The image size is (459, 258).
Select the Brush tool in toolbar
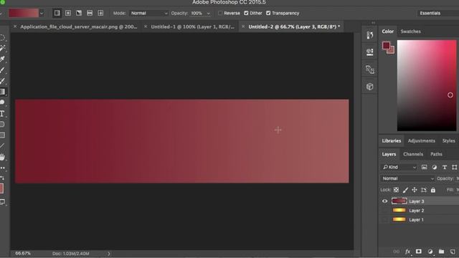coord(2,70)
